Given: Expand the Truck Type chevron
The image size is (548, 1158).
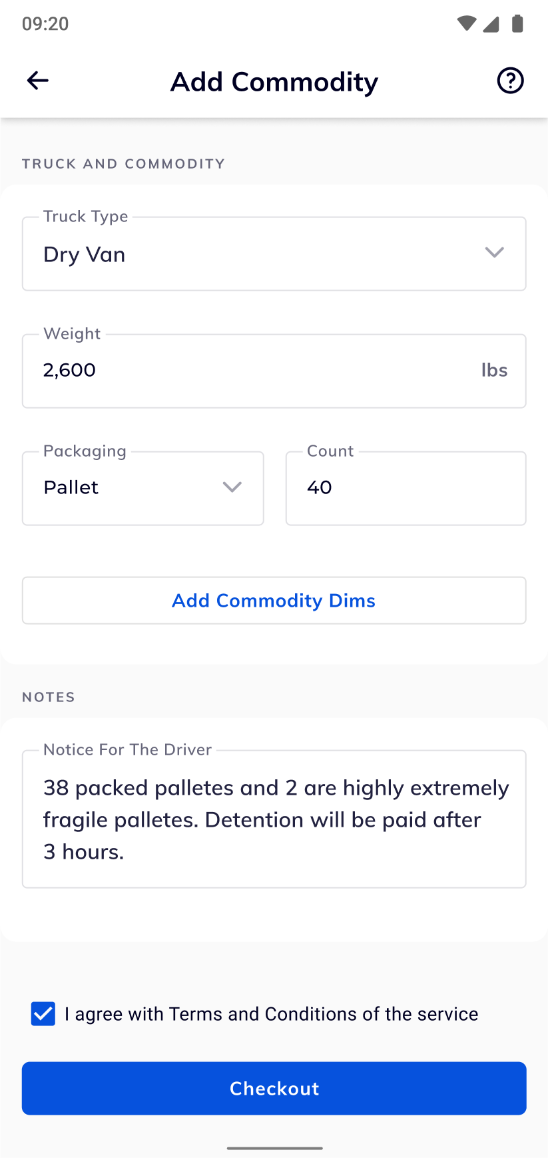Looking at the screenshot, I should [x=494, y=253].
